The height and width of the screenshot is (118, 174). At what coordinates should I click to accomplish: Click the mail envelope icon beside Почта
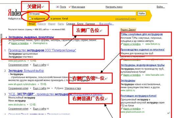58,7
